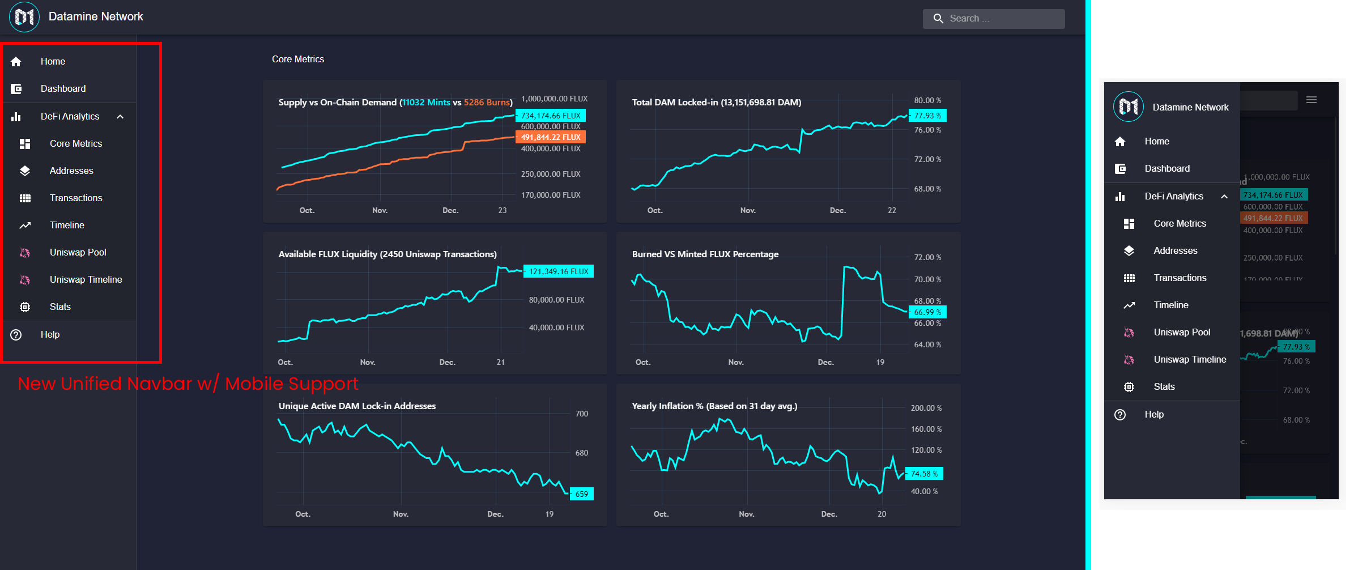Viewport: 1371px width, 570px height.
Task: Click the Timeline trend icon in the mobile drawer
Action: point(1129,305)
